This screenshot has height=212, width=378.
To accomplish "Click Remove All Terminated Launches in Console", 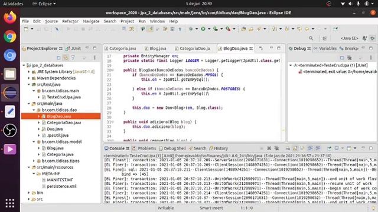I will [x=276, y=148].
